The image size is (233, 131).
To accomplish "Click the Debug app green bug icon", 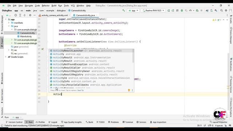I will 182,11.
